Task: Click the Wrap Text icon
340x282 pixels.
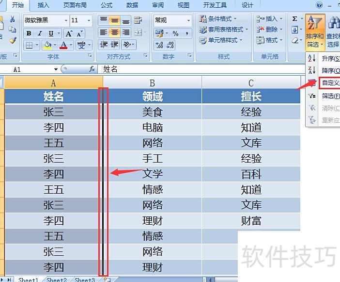Action: click(x=138, y=20)
